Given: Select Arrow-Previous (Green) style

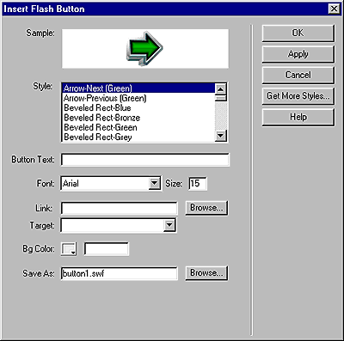Looking at the screenshot, I should click(x=138, y=98).
